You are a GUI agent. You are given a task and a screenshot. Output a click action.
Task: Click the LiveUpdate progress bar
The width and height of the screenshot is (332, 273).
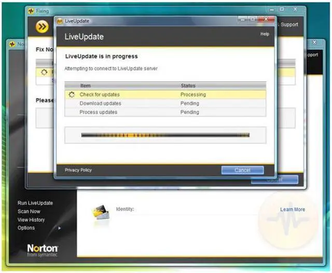point(165,135)
